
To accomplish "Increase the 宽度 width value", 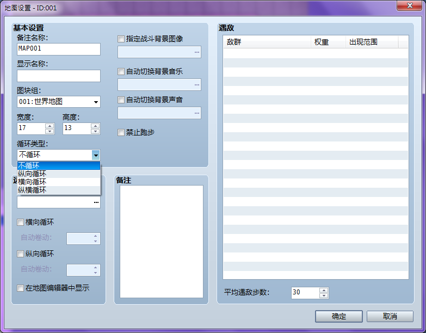I will pyautogui.click(x=50, y=126).
